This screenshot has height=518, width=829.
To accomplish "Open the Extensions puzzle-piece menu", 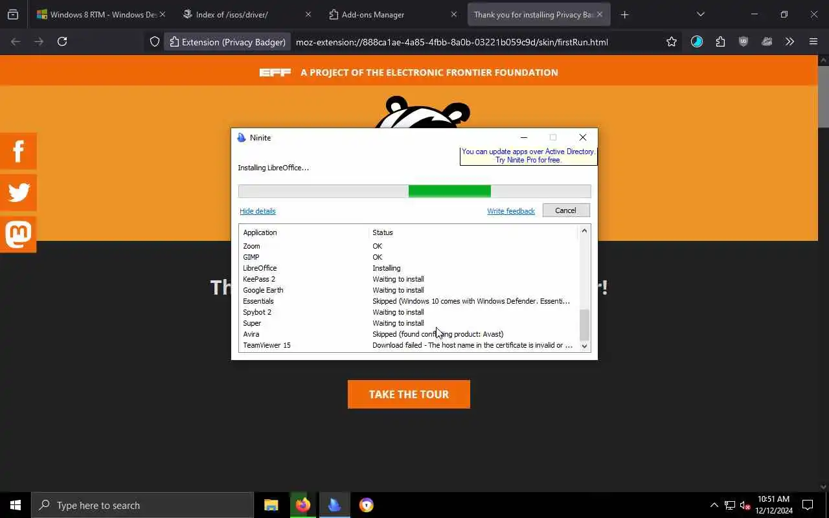I will 720,41.
